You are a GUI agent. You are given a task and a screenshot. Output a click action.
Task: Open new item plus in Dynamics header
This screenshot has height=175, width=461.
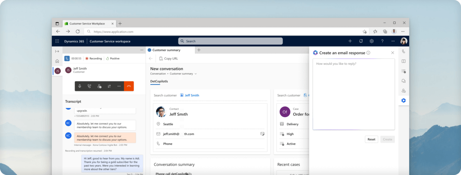click(350, 41)
